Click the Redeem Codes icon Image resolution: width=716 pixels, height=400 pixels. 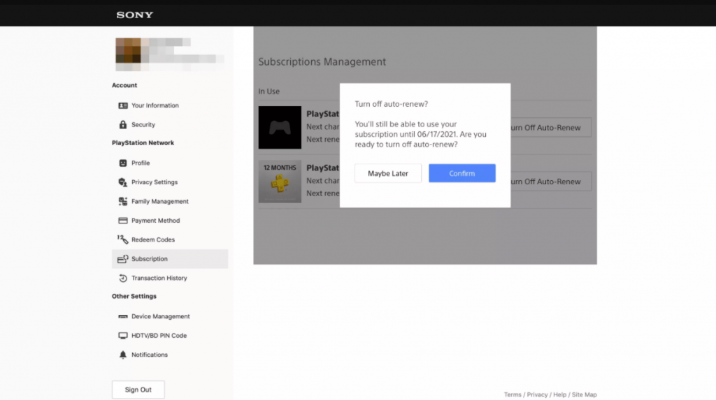pos(123,239)
